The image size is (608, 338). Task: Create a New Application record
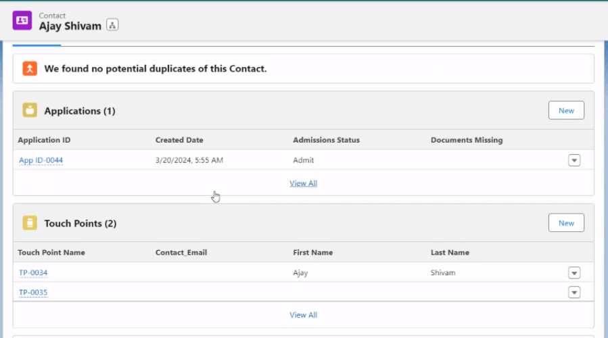(566, 110)
